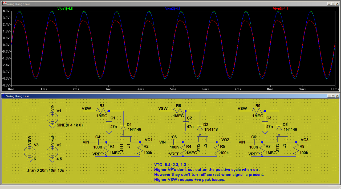
Task: Click the 'Higher VSW reduces +ve peak issues.' comment
Action: coord(189,180)
